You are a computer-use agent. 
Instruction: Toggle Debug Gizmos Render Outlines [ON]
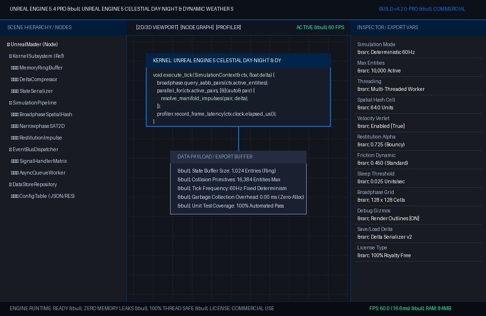coord(388,218)
